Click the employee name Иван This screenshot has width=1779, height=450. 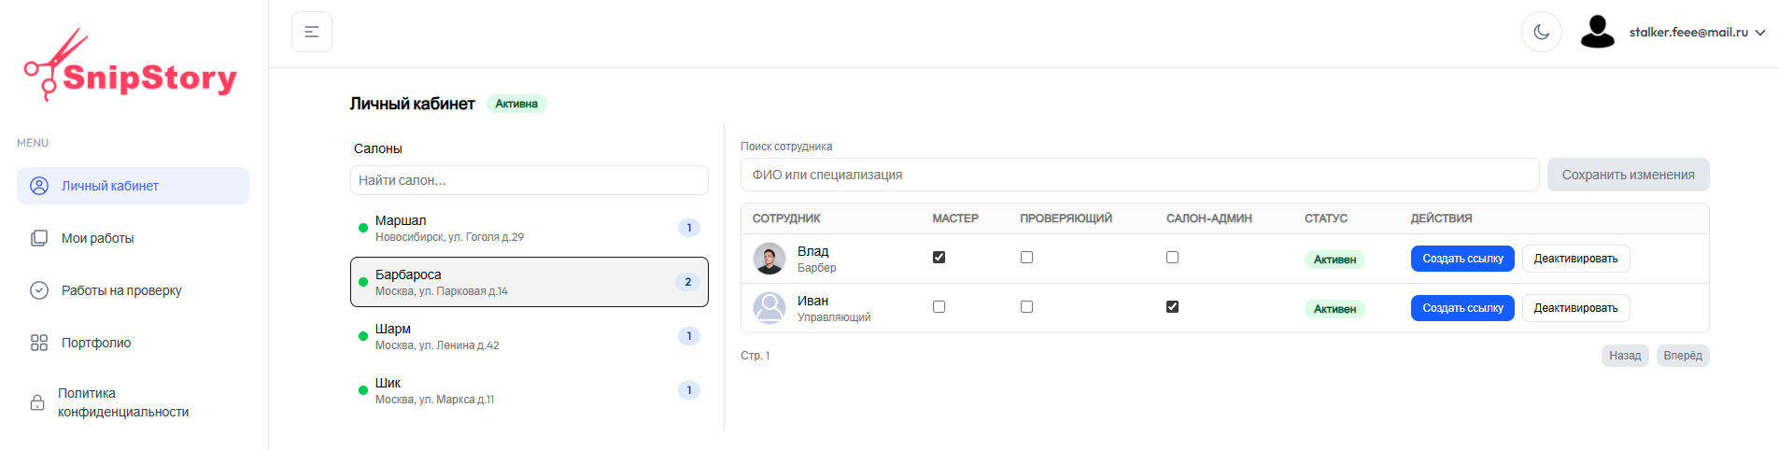point(812,301)
